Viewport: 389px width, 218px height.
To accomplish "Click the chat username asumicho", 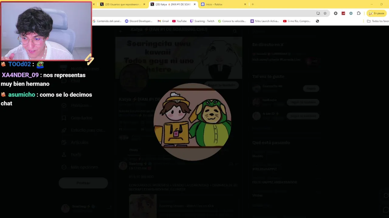I will pyautogui.click(x=22, y=95).
